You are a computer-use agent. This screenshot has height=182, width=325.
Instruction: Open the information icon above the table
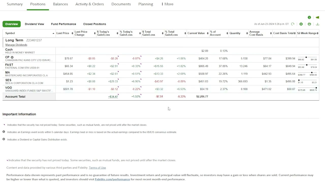[x=309, y=17]
